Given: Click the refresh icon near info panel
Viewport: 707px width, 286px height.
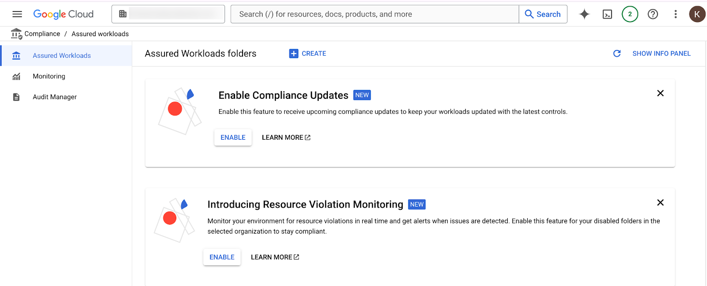Looking at the screenshot, I should [x=617, y=53].
